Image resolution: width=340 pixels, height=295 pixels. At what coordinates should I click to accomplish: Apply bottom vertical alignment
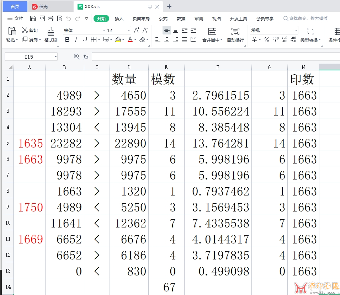(x=176, y=31)
